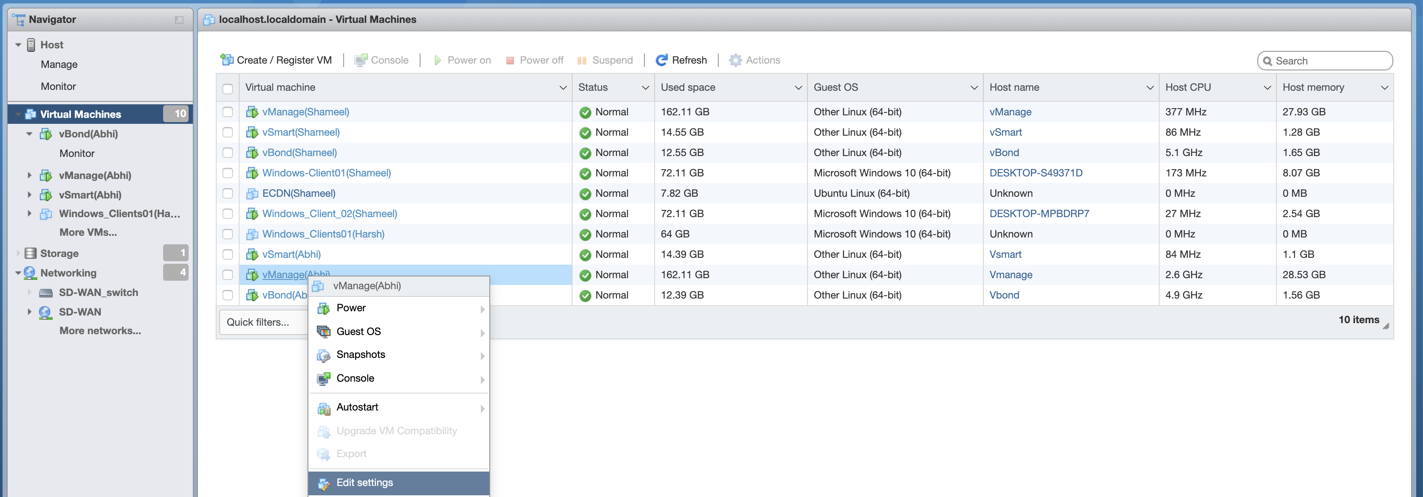The image size is (1423, 497).
Task: Check the checkbox next to vManage(Shameel)
Action: [x=228, y=112]
